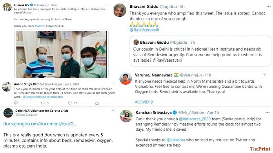Open more options on Srinivas B V tweet

[107, 5]
